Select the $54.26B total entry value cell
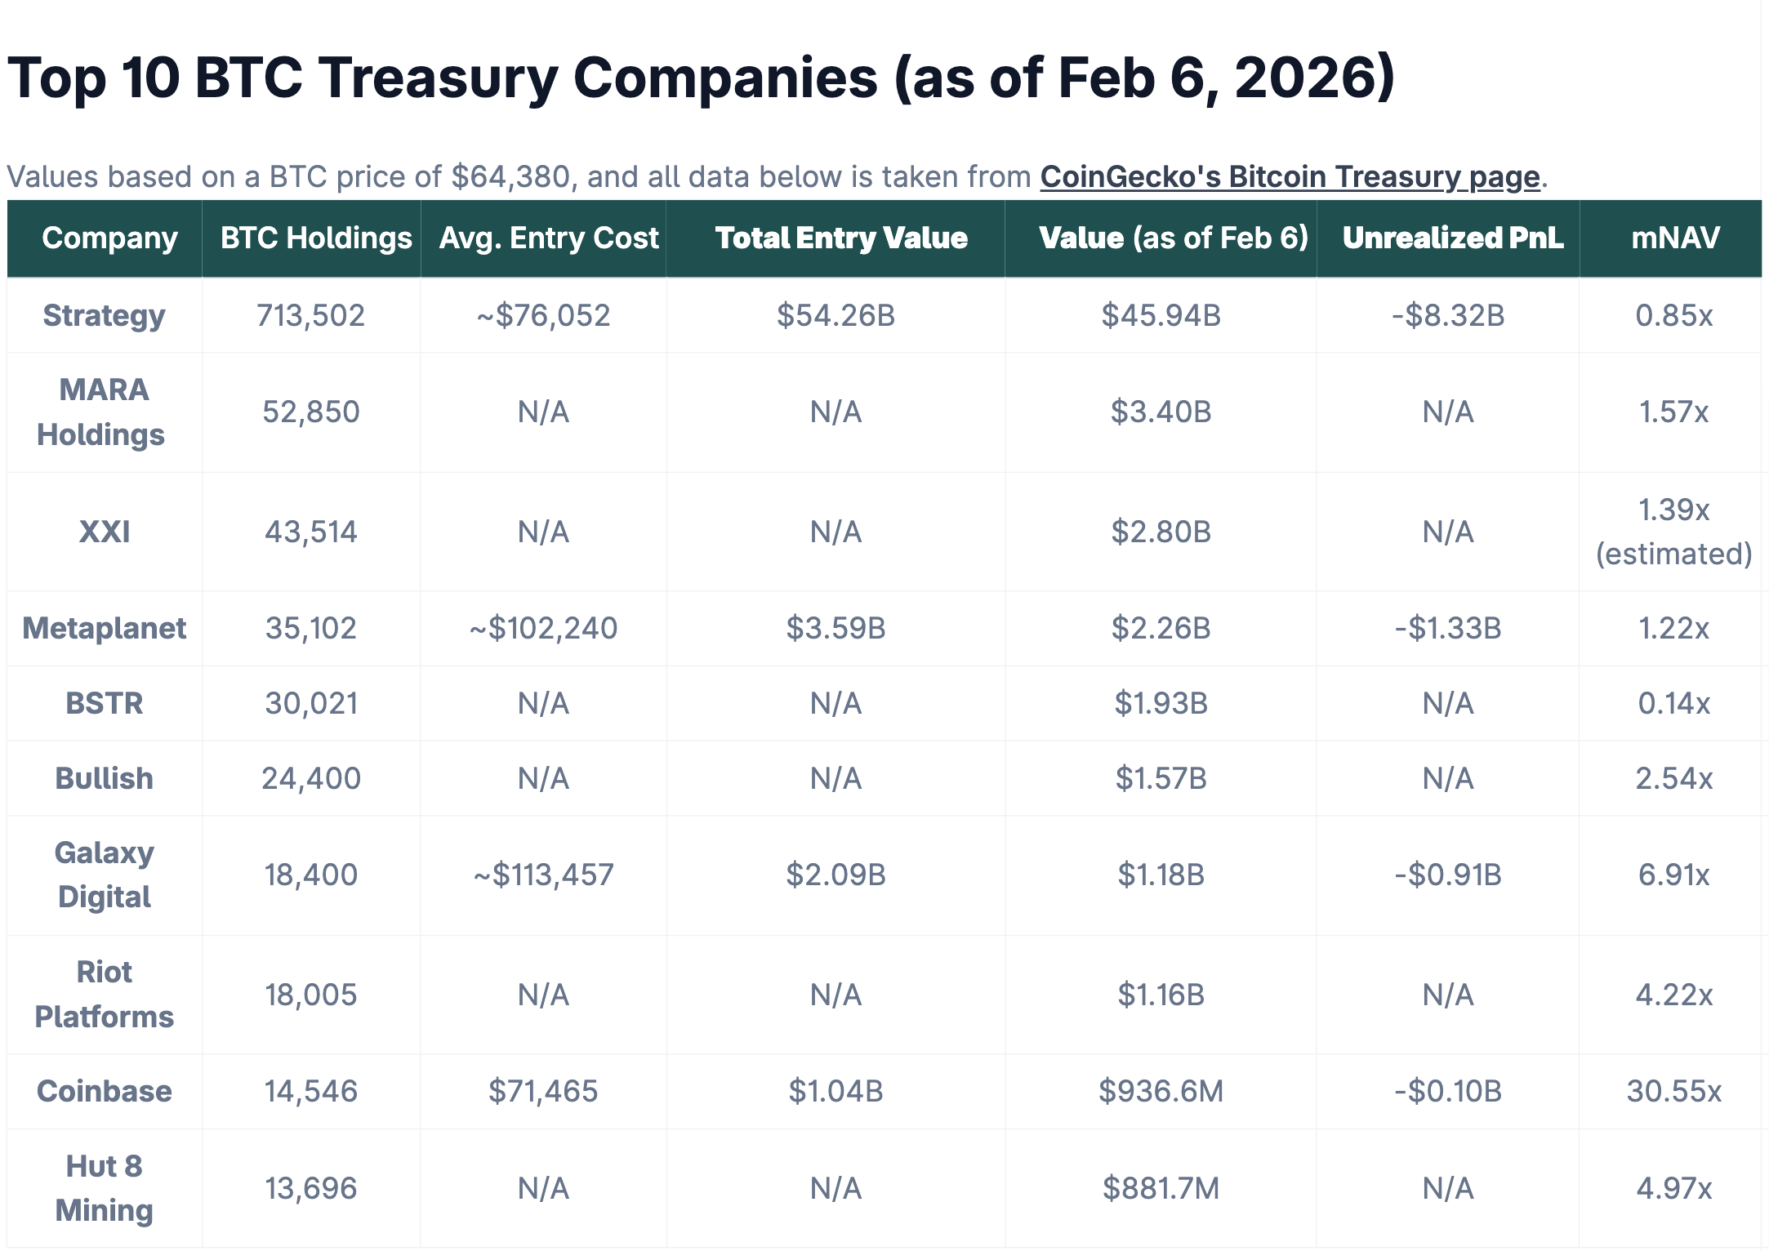 pyautogui.click(x=835, y=316)
